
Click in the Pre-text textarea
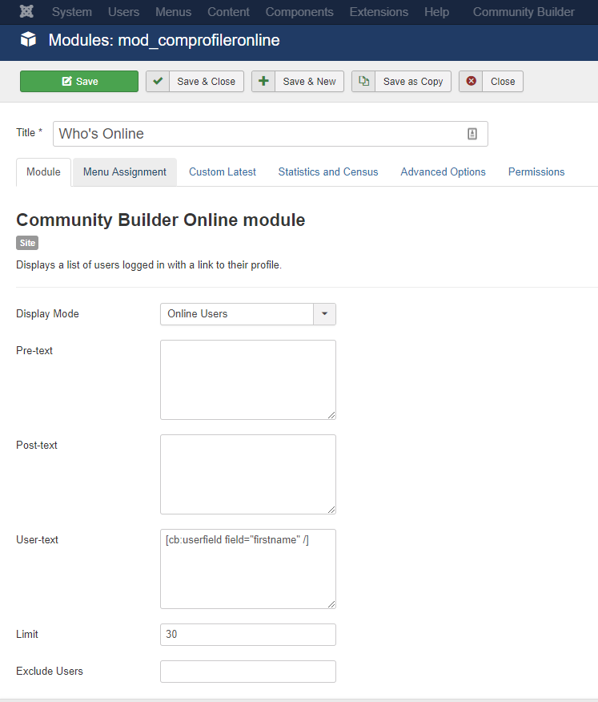(248, 380)
